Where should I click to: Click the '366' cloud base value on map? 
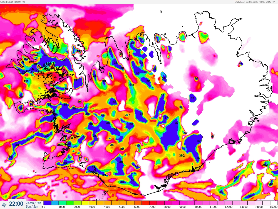pyautogui.click(x=60, y=145)
